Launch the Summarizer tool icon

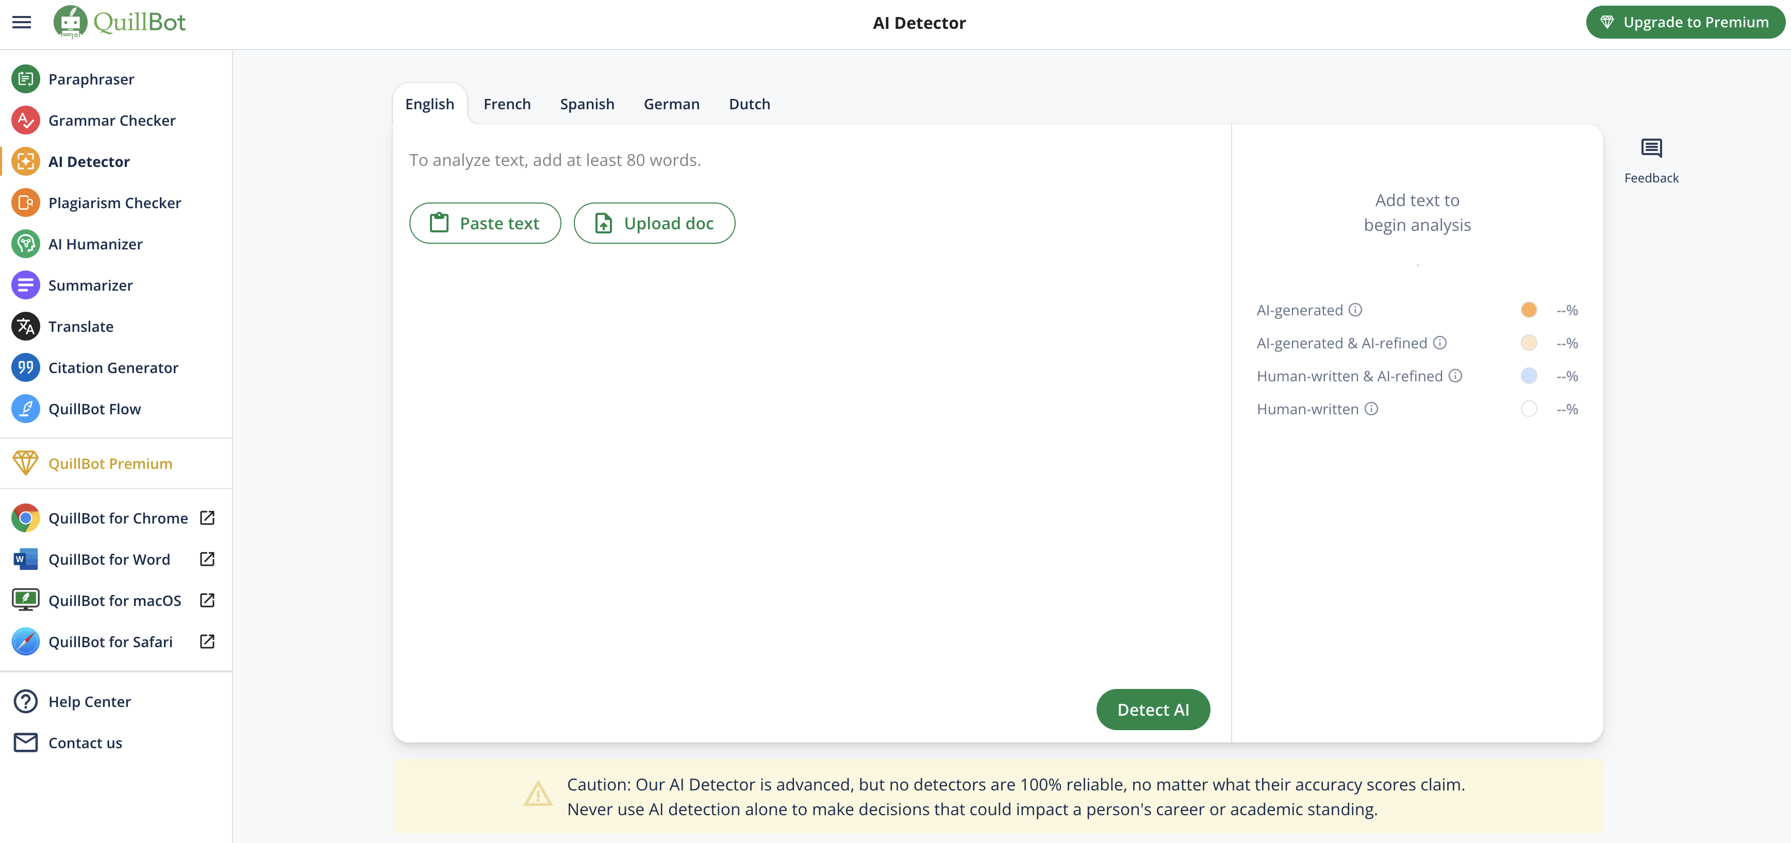[26, 285]
